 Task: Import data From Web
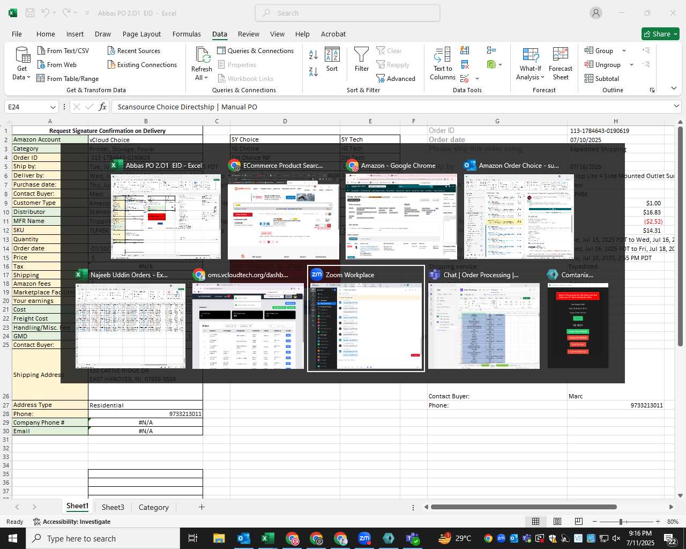[x=57, y=64]
